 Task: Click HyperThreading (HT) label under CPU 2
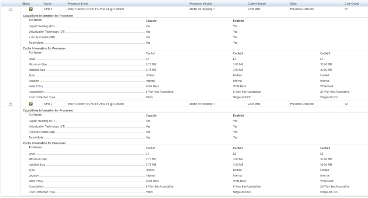[x=42, y=121]
